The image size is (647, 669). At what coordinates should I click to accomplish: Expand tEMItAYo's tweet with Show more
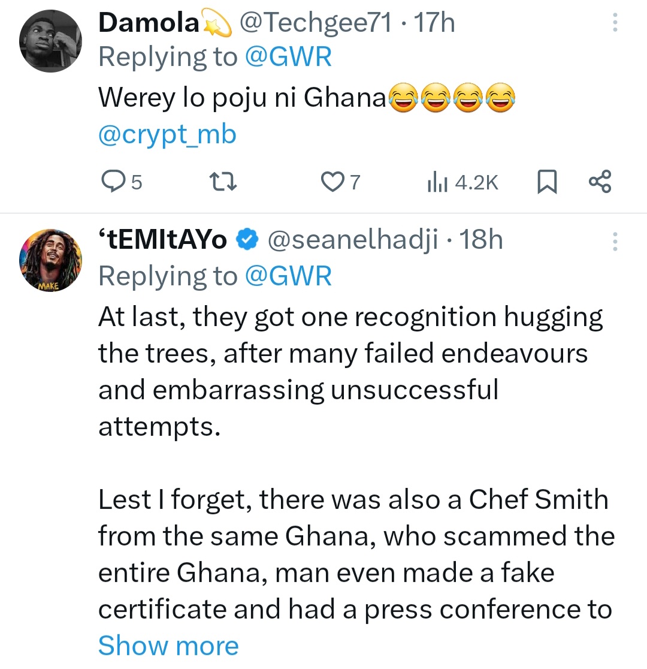[168, 646]
